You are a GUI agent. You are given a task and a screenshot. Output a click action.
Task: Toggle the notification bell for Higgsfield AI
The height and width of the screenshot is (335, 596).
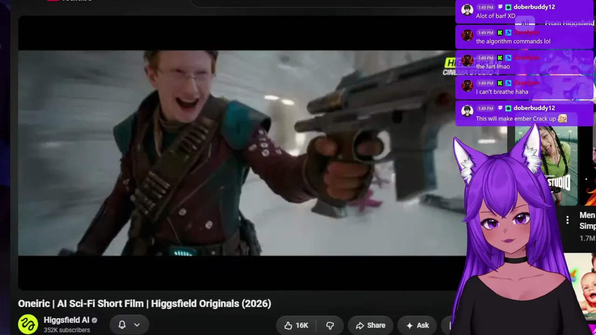[122, 325]
